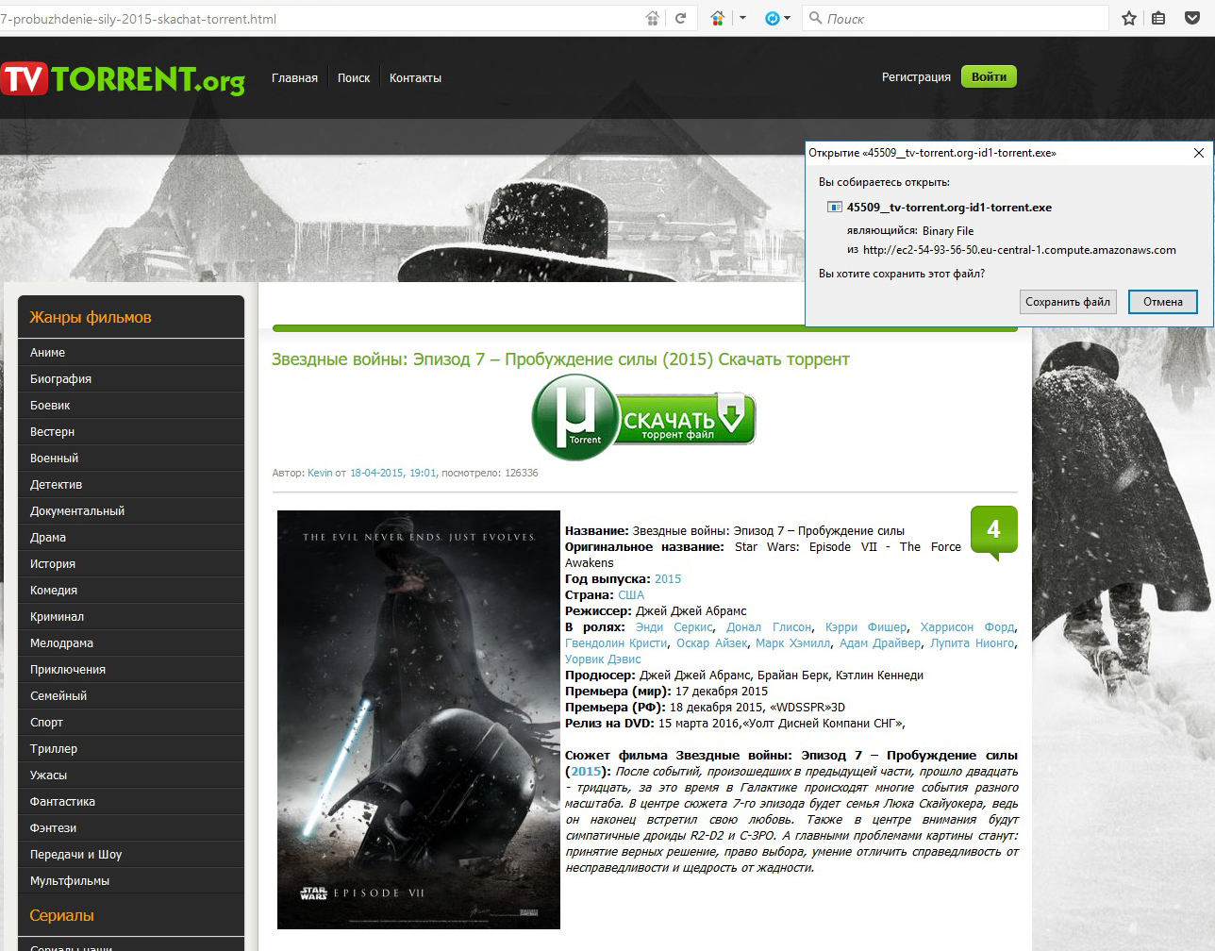Click the Star Wars Episode VII poster
The width and height of the screenshot is (1215, 951).
419,720
